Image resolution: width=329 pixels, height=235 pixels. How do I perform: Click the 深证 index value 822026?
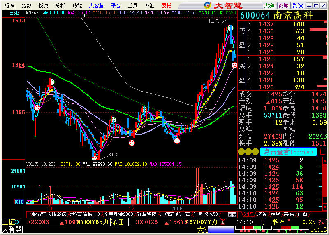tap(146, 222)
